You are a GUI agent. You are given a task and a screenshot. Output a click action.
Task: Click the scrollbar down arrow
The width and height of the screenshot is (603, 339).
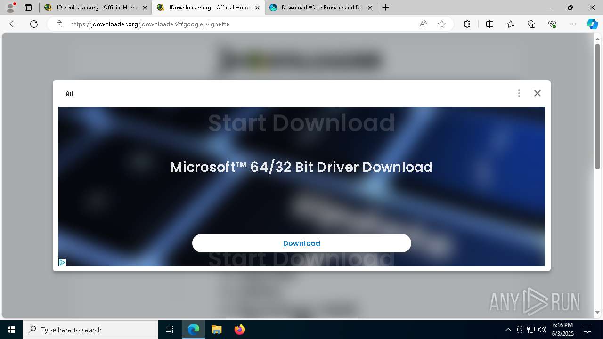click(x=597, y=312)
